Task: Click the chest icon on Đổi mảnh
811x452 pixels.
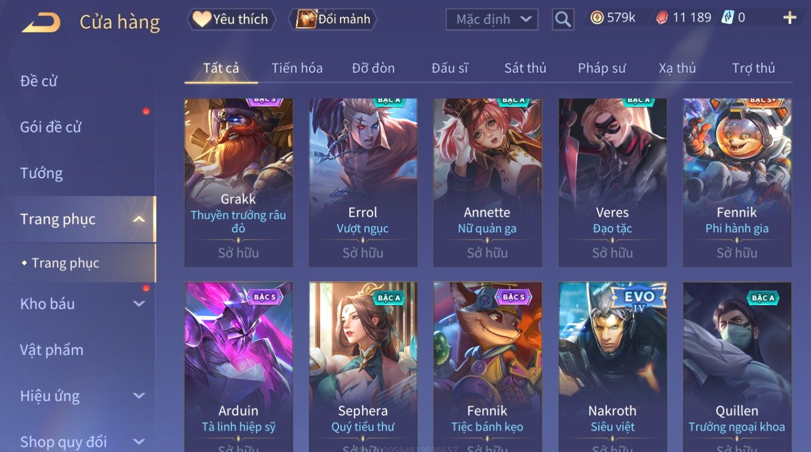Action: pos(307,19)
